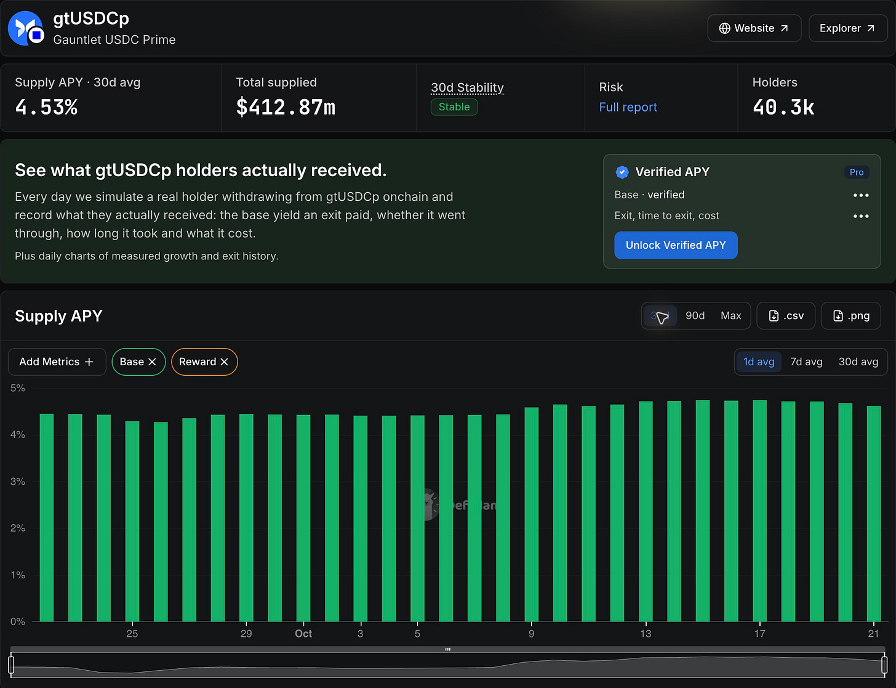The image size is (896, 688).
Task: Click the last green bar above 21
Action: tap(874, 514)
